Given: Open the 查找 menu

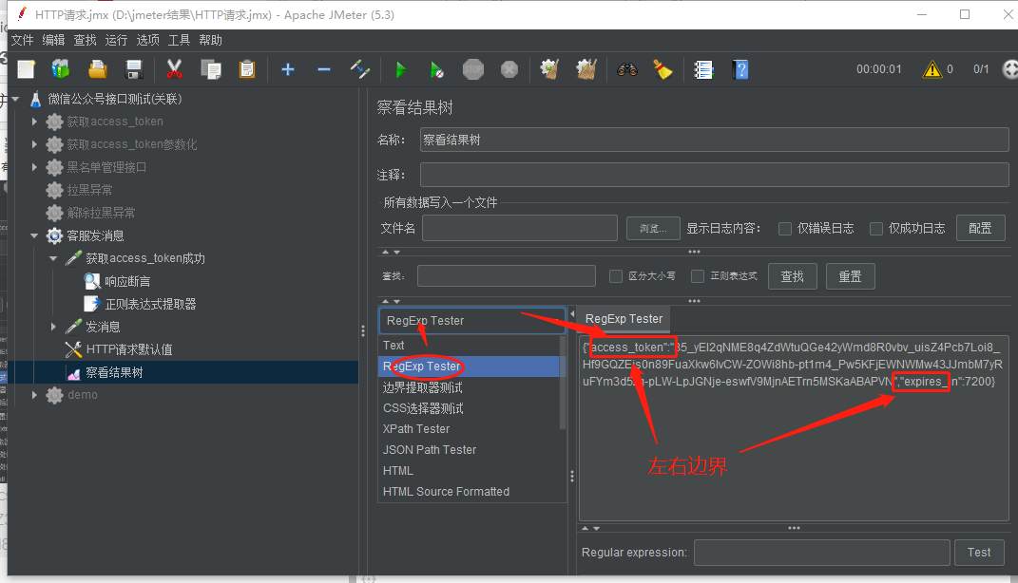Looking at the screenshot, I should [85, 40].
